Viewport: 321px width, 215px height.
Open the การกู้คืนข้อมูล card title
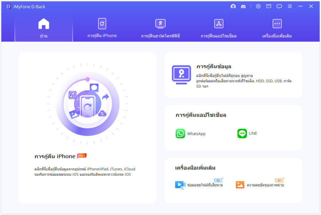click(214, 67)
